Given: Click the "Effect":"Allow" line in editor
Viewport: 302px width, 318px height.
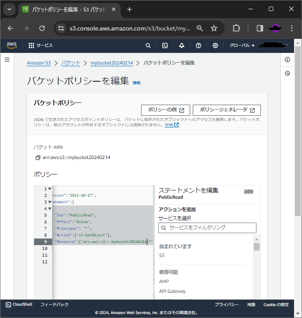Looking at the screenshot, I should point(73,222).
